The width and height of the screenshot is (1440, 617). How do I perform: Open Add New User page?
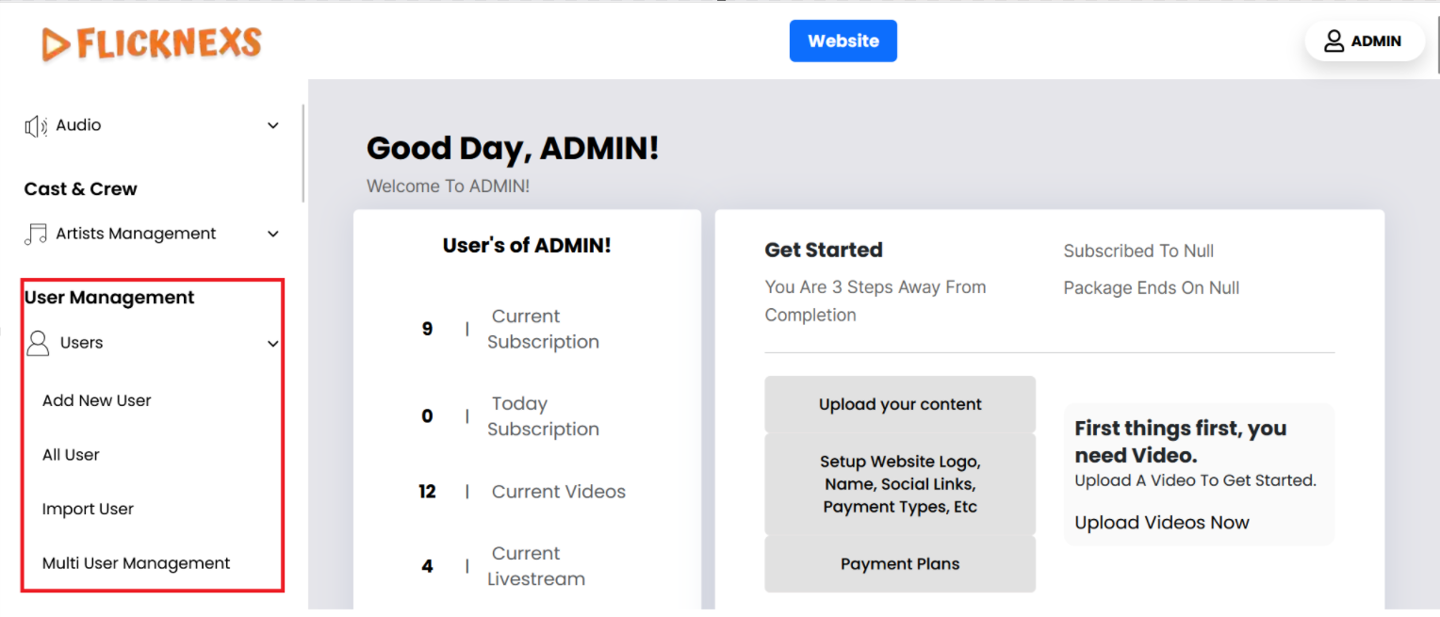[x=97, y=400]
